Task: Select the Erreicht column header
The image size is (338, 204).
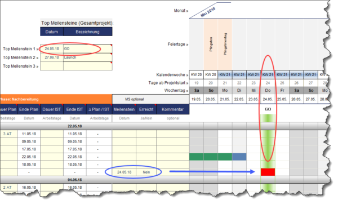Action: tap(146, 109)
